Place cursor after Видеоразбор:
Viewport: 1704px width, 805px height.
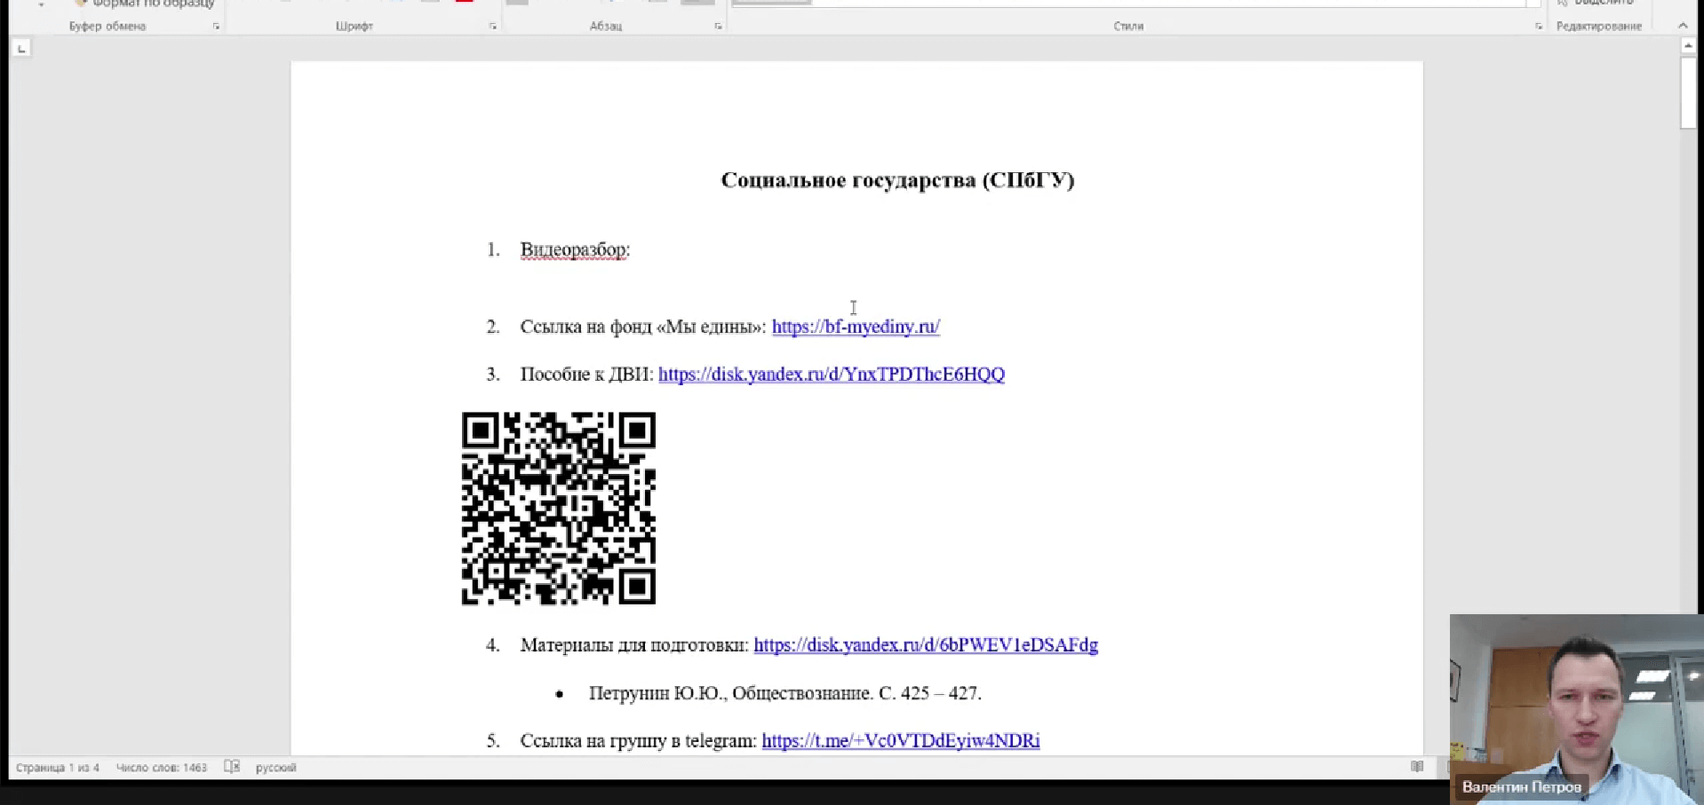point(632,250)
